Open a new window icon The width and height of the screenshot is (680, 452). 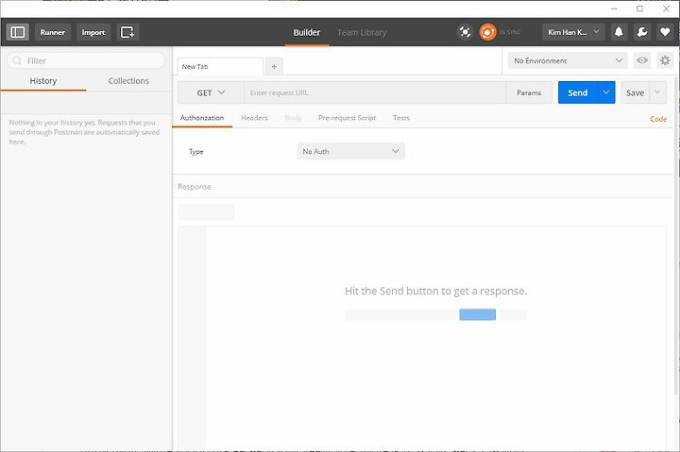click(x=127, y=32)
